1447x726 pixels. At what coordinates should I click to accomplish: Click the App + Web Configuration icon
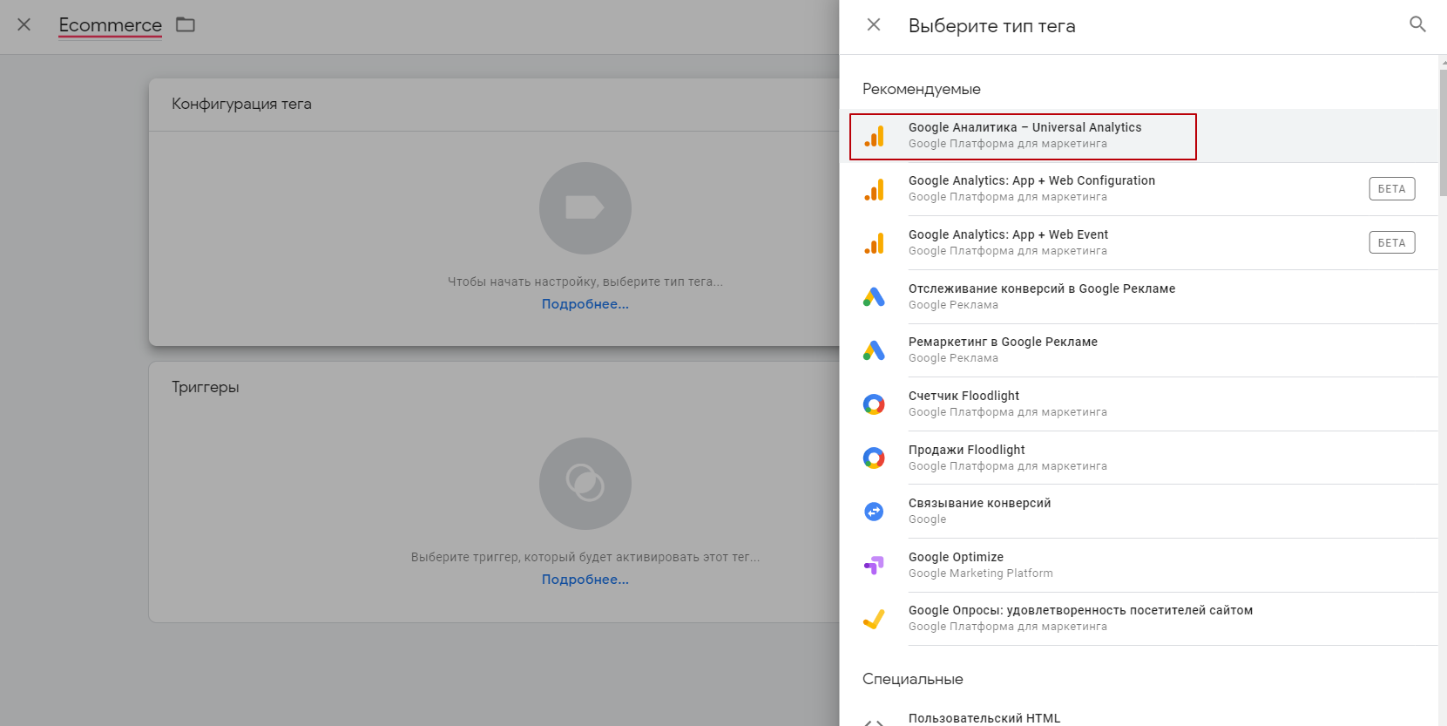[x=874, y=190]
